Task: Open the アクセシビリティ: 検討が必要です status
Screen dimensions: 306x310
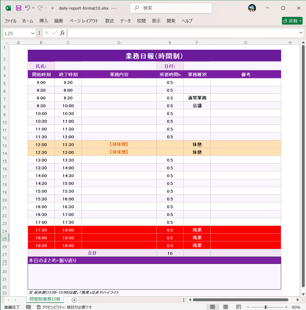Action: click(65, 307)
